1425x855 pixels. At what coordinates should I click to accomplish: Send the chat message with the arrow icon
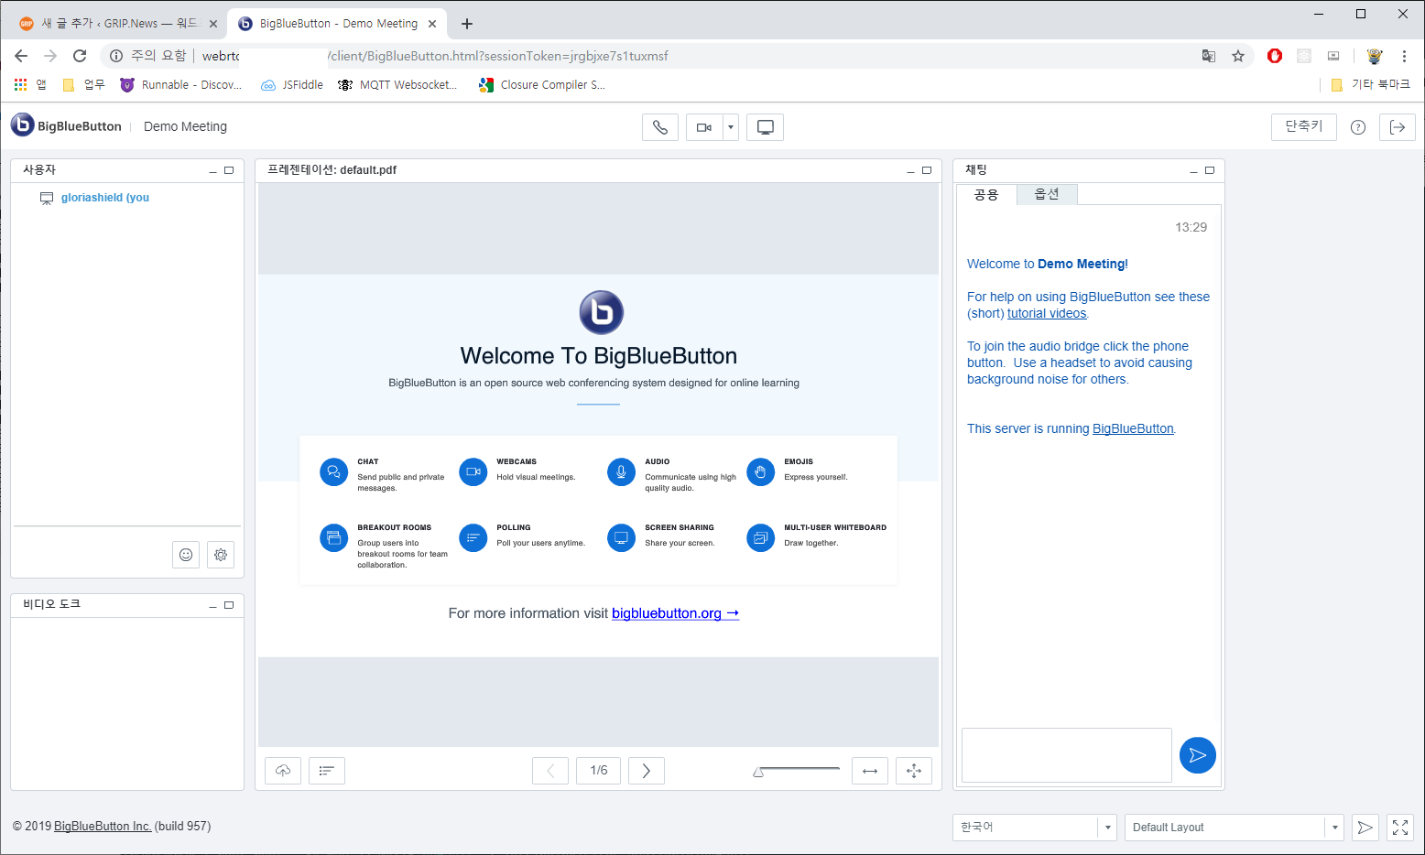click(1197, 754)
